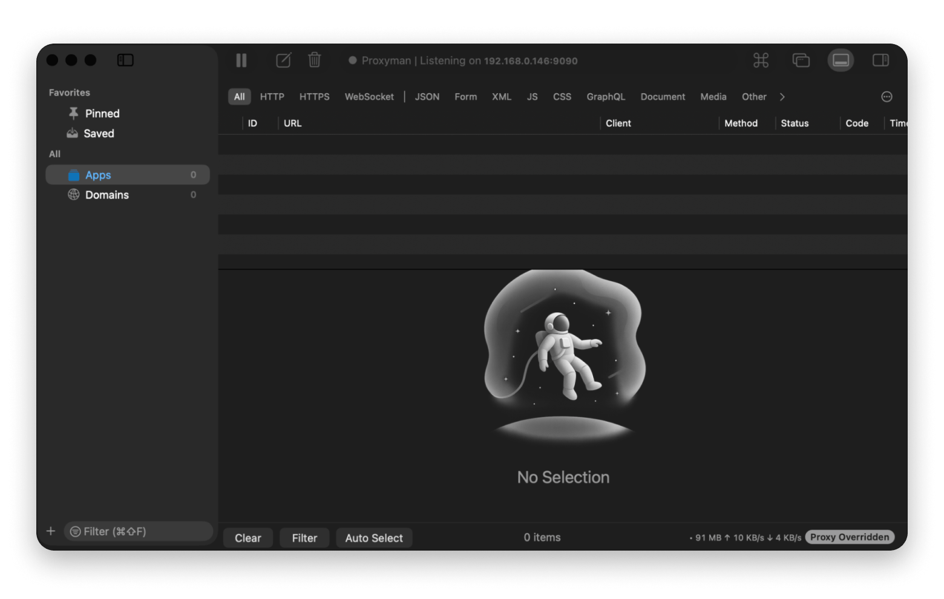Expand hidden filter tabs with the chevron
This screenshot has height=599, width=944.
[x=782, y=97]
